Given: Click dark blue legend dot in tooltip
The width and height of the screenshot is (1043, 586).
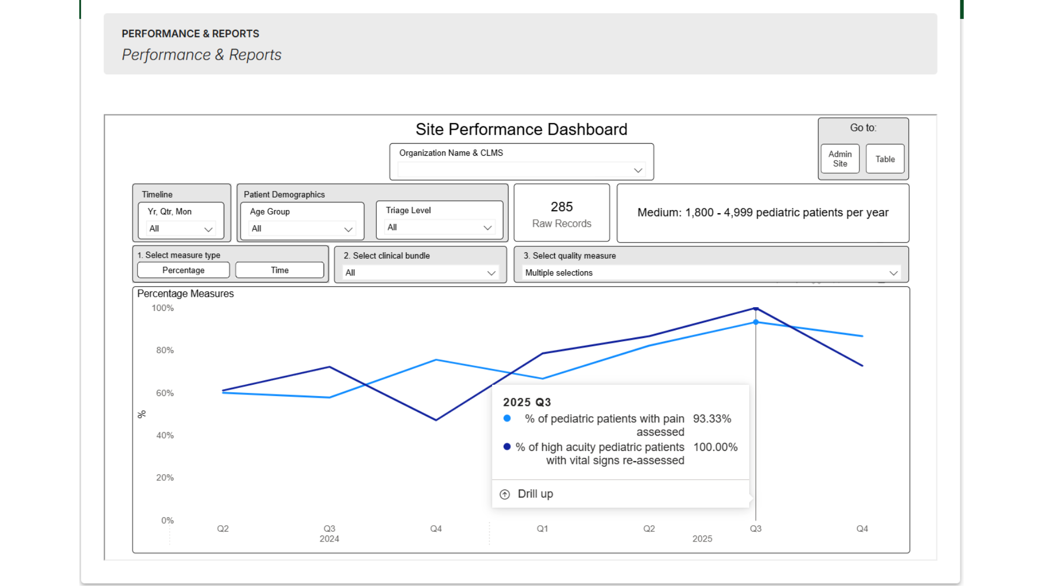Looking at the screenshot, I should click(507, 447).
